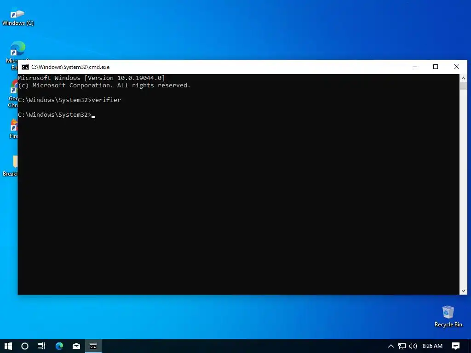Viewport: 471px width, 353px height.
Task: Close the cmd.exe window
Action: coord(457,67)
